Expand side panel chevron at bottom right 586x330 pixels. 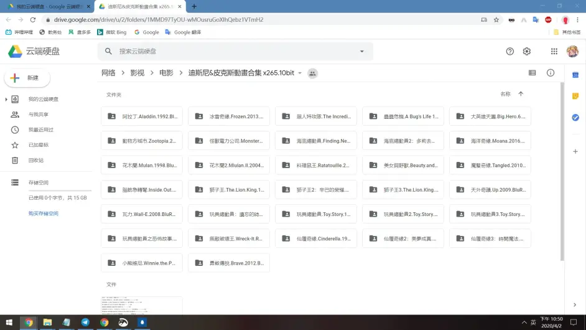575,304
